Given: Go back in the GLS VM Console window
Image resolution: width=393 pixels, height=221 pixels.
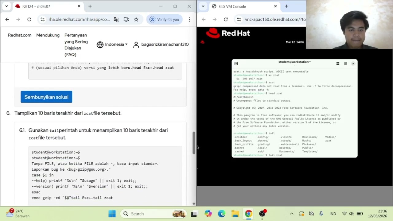Looking at the screenshot, I should point(204,19).
